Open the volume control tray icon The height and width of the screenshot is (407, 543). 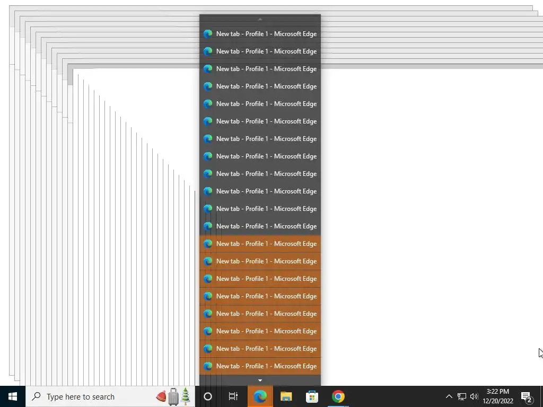point(474,396)
